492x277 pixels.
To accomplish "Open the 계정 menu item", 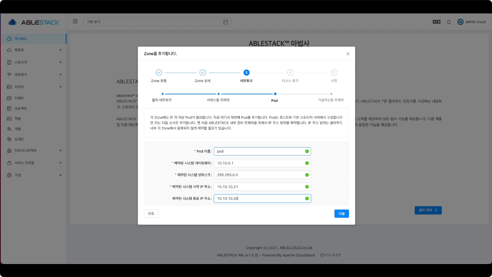I will (33, 129).
